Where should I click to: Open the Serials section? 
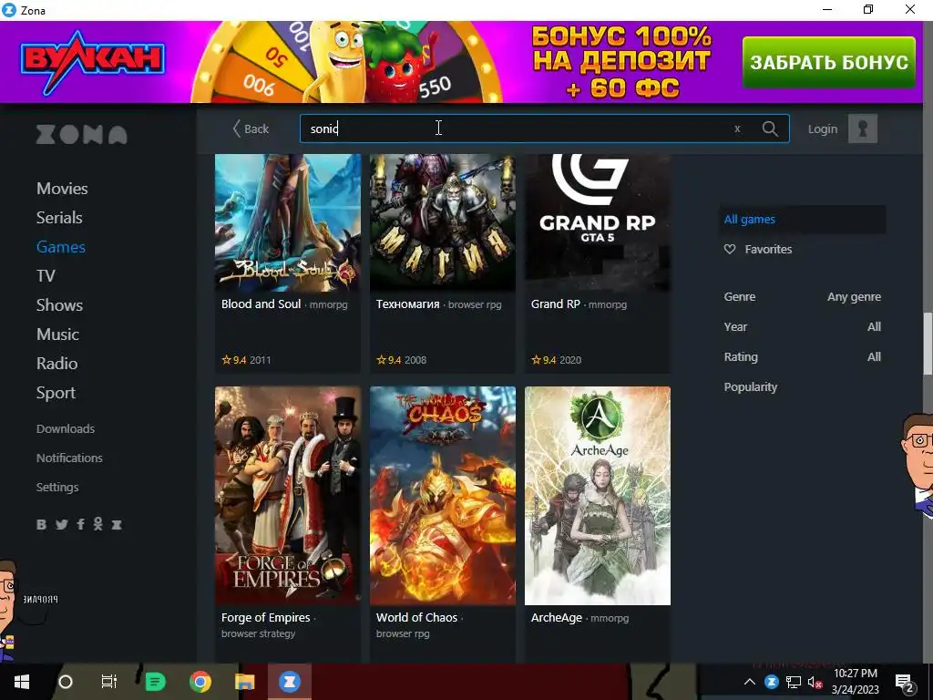(59, 218)
